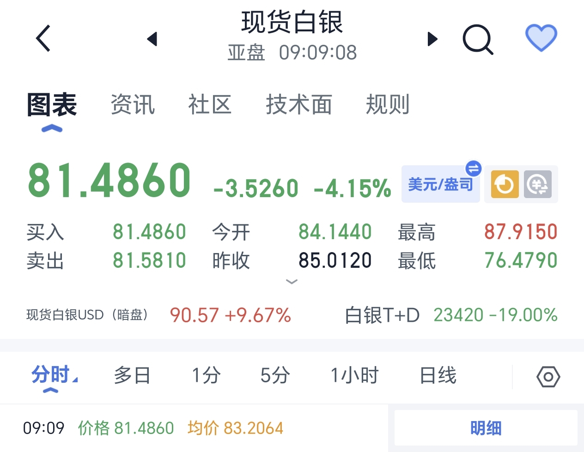
Task: Tap the back arrow icon
Action: 43,38
